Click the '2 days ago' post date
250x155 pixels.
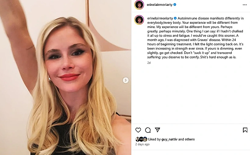pos(142,144)
